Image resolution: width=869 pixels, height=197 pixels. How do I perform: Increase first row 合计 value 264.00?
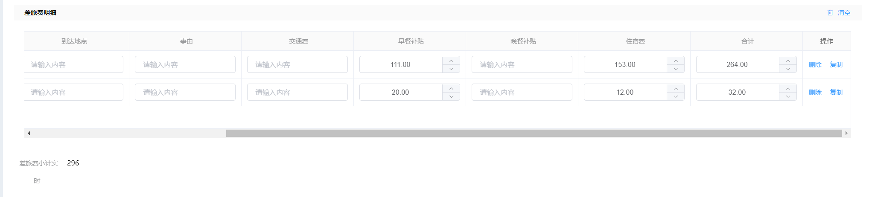(788, 61)
